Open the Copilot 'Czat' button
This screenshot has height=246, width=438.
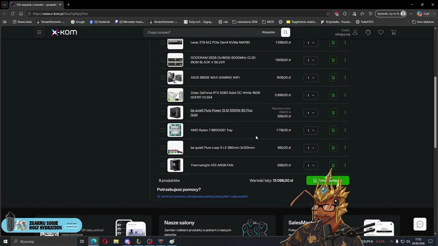click(x=423, y=14)
